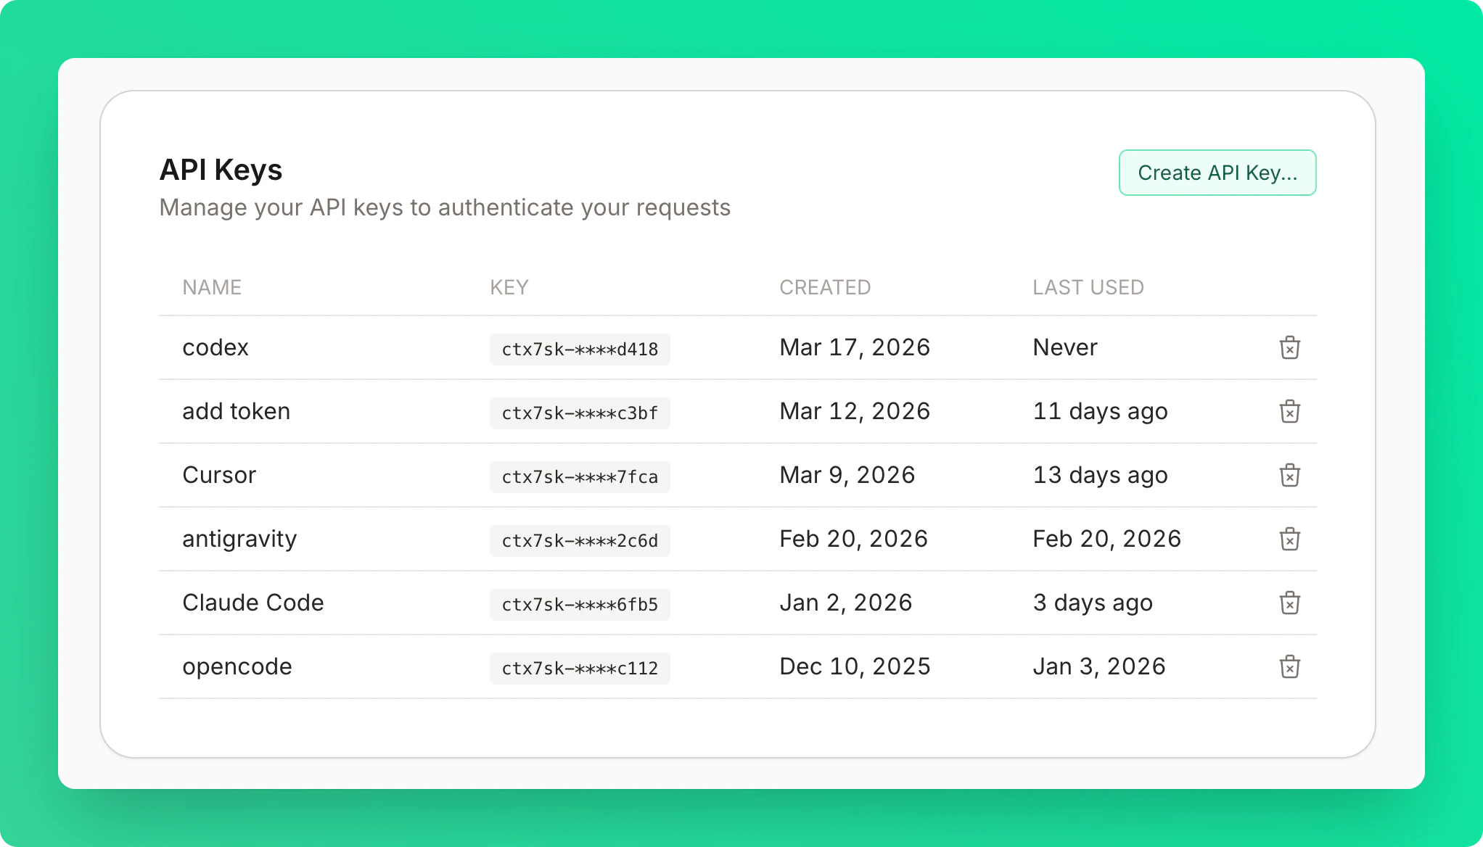Viewport: 1483px width, 847px height.
Task: Delete the Claude Code API key
Action: [1289, 603]
